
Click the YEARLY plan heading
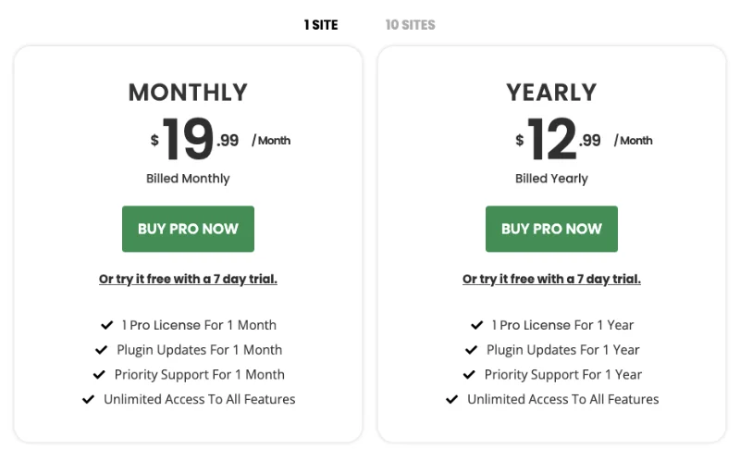[x=551, y=93]
